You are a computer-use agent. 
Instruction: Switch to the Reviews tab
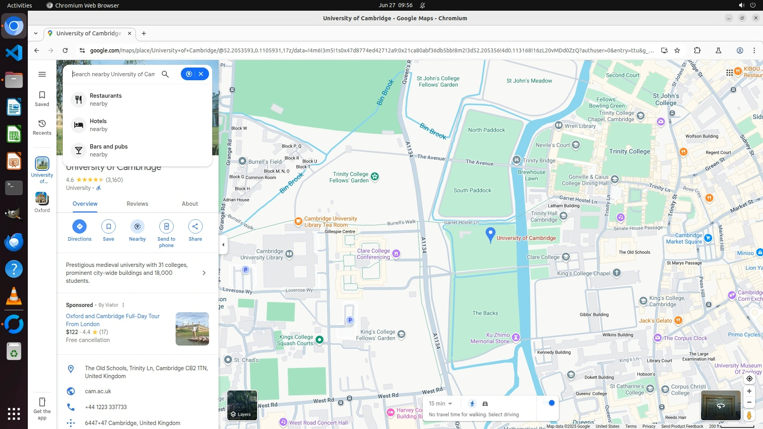click(137, 204)
